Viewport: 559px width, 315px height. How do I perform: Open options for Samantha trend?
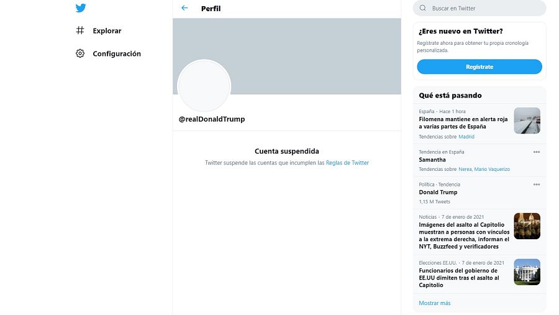pyautogui.click(x=536, y=152)
